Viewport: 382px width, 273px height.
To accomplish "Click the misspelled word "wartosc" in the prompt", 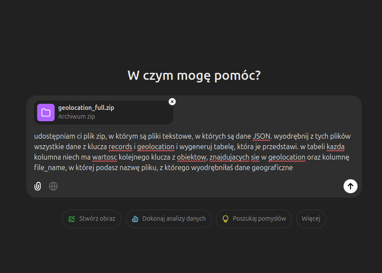I will coord(104,157).
